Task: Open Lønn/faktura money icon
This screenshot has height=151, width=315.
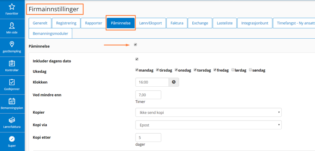Action: 12,120
